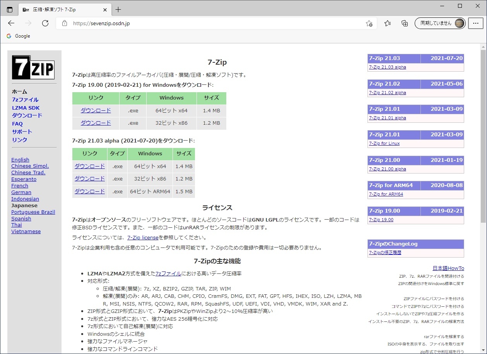The height and width of the screenshot is (354, 487).
Task: Switch language to German
Action: click(x=21, y=192)
